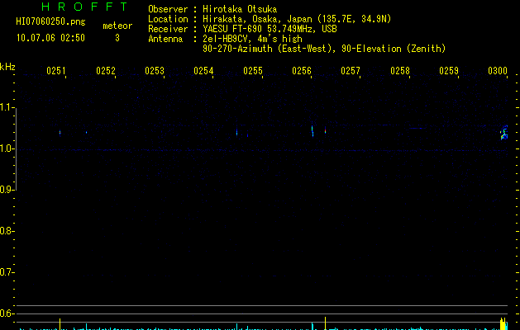Viewport: 520px width, 330px height.
Task: Click the 1.1 kHz axis label
Action: click(x=7, y=107)
